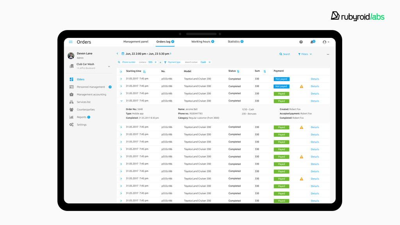Viewport: 400px width, 225px height.
Task: Click the search icon in Phone number filter chip
Action: tap(119, 62)
